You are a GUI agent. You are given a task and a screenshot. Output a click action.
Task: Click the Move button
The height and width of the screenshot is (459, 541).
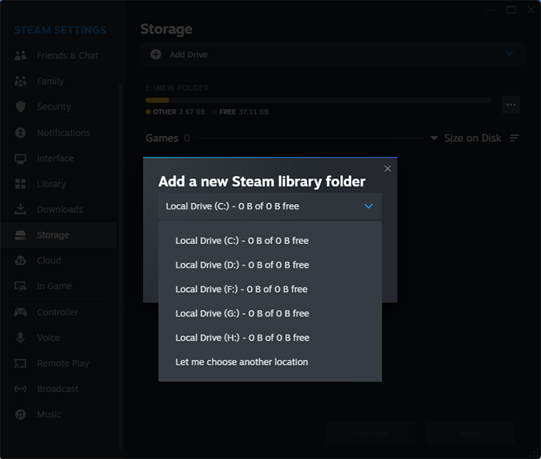click(x=470, y=433)
